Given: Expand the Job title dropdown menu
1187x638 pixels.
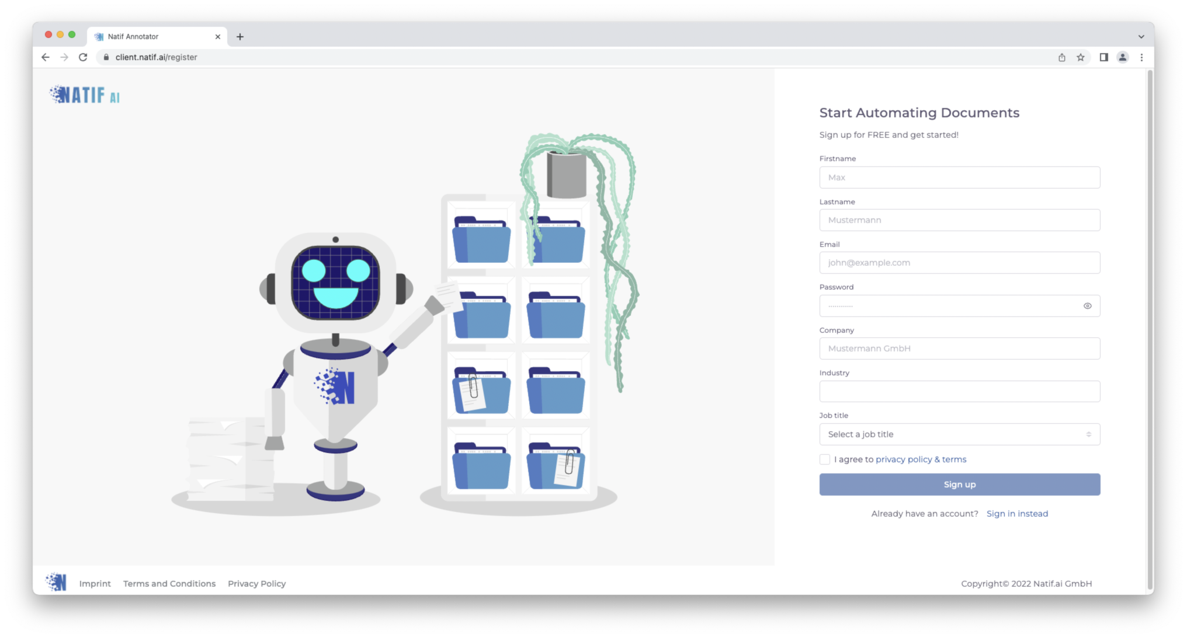Looking at the screenshot, I should click(959, 434).
